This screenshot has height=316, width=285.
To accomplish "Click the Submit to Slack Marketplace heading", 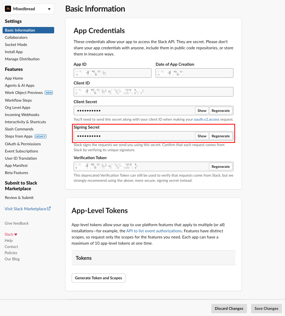I will point(21,186).
